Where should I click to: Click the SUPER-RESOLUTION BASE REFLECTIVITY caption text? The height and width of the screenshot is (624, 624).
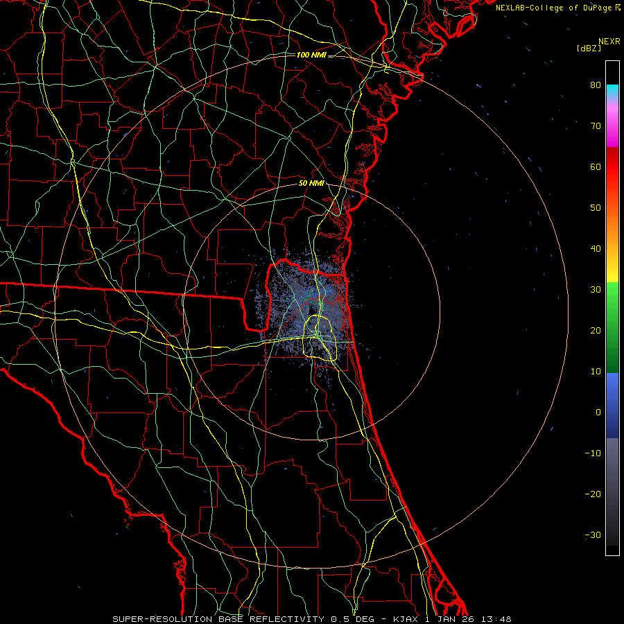218,619
